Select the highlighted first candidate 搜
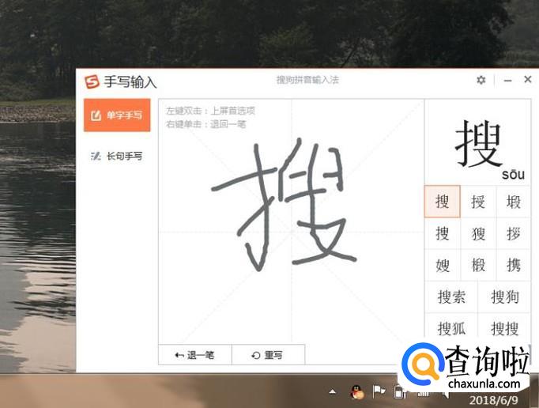Viewport: 539px width, 408px height. pos(442,202)
